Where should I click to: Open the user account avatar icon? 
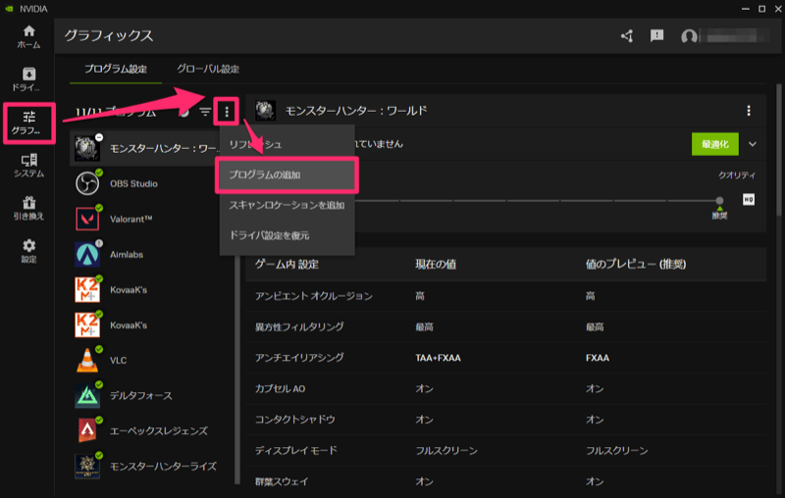point(689,36)
